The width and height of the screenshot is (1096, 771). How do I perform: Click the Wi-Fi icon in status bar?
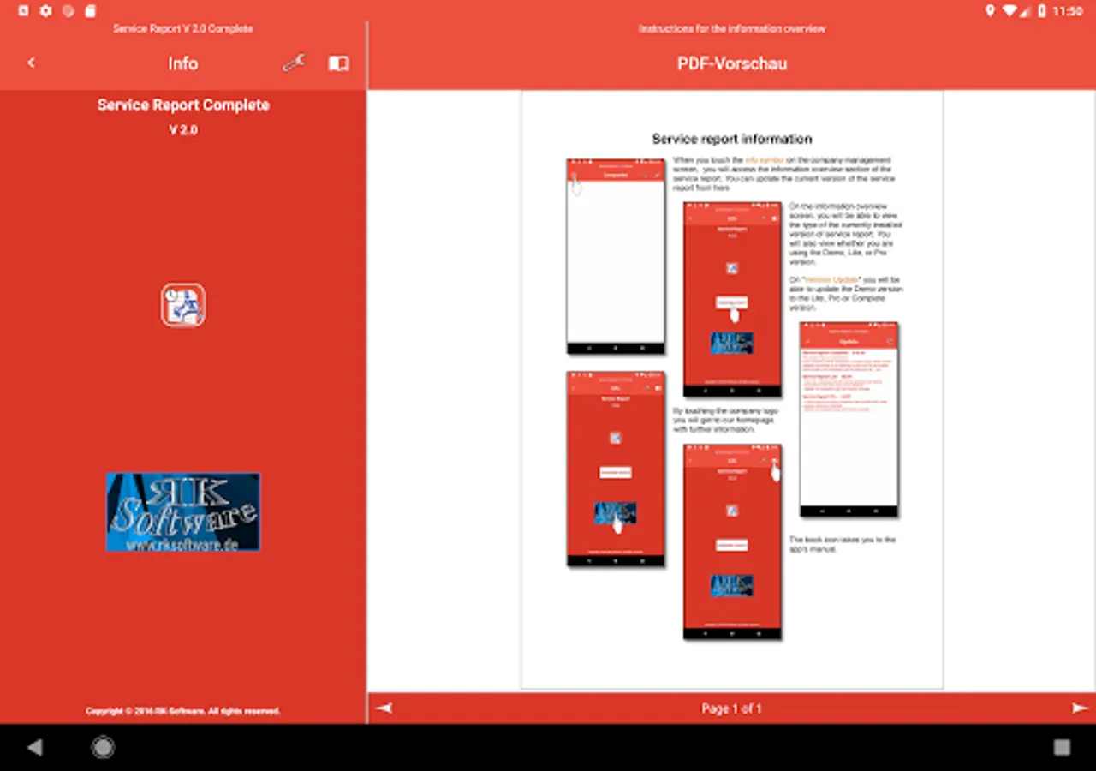pos(1010,11)
